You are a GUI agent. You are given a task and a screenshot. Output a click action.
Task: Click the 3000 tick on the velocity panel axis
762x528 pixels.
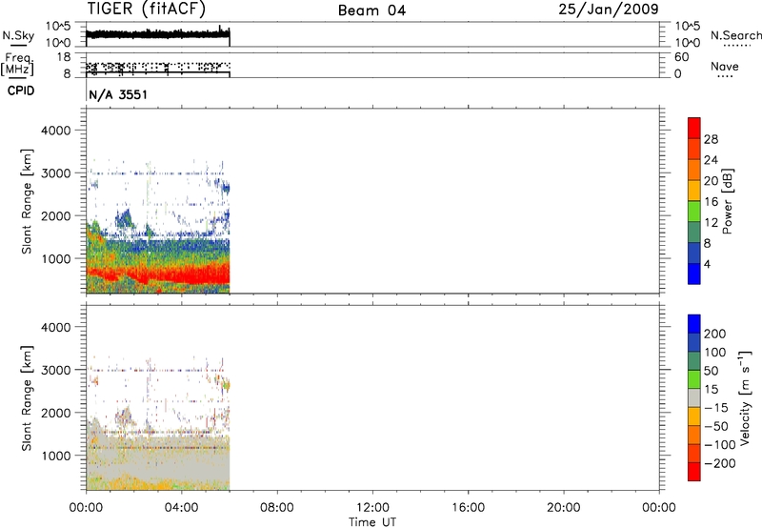click(56, 370)
